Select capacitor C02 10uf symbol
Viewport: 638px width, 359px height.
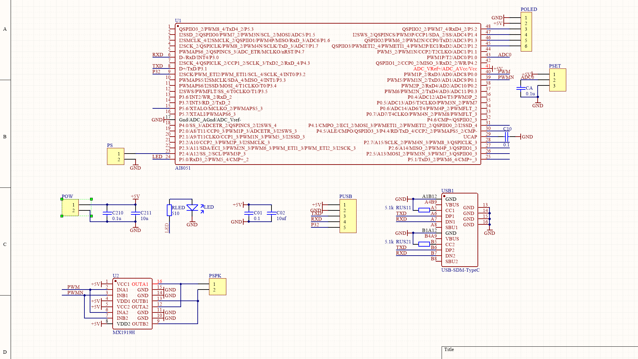coord(271,213)
